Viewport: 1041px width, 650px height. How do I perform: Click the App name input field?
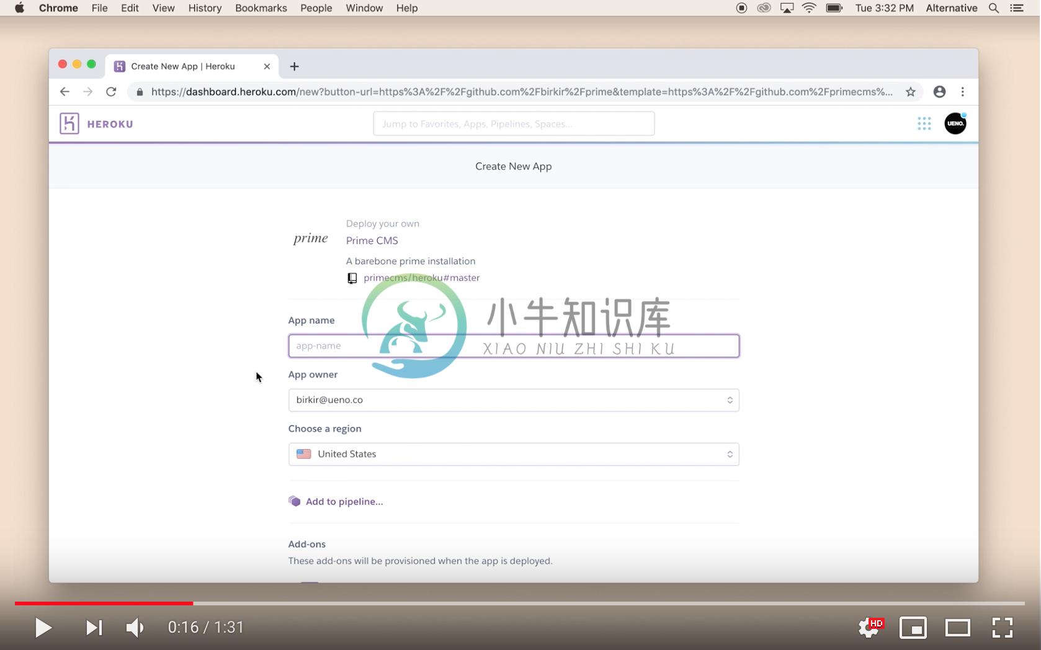tap(514, 346)
